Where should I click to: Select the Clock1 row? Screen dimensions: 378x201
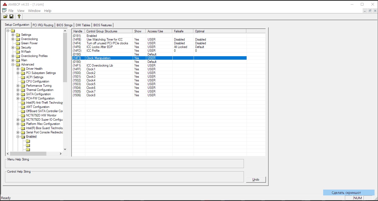click(159, 69)
